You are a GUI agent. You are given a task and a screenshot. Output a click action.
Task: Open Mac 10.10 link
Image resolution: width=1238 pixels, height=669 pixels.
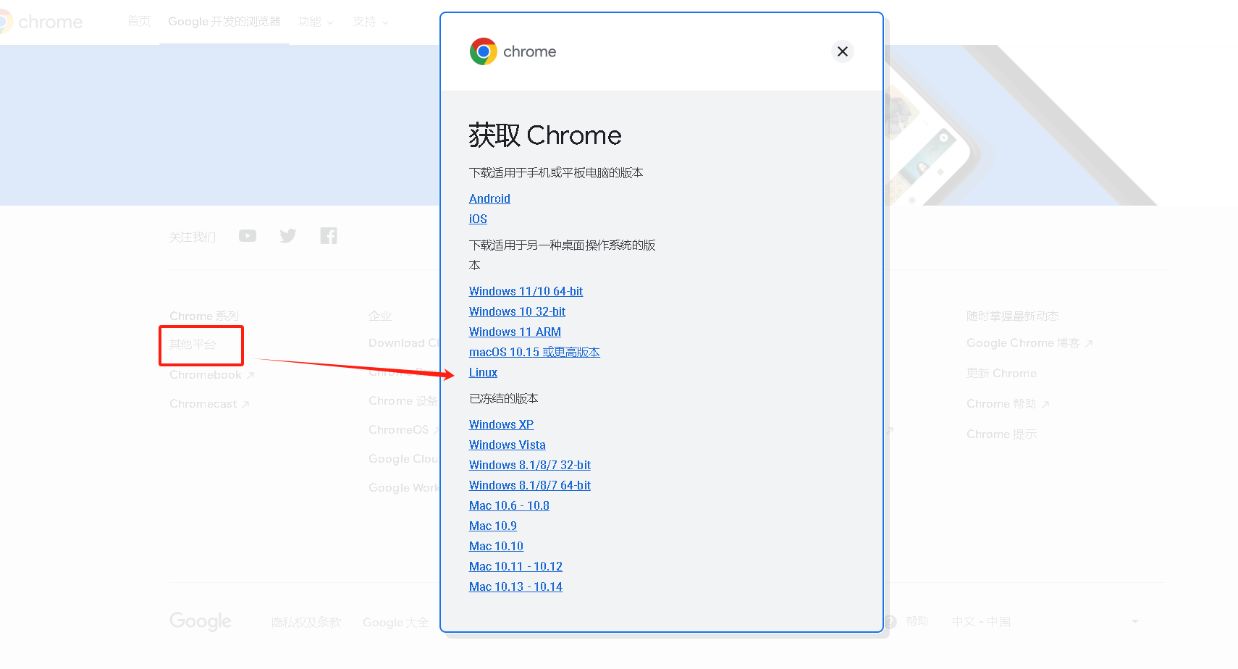pos(496,546)
